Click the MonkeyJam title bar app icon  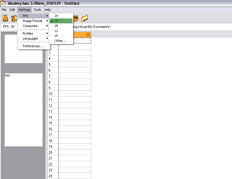[3, 3]
